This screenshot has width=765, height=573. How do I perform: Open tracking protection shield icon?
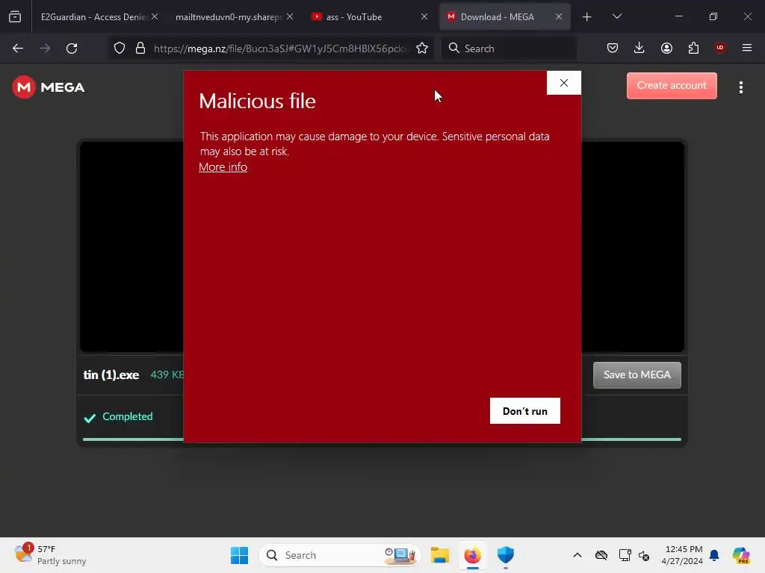120,48
